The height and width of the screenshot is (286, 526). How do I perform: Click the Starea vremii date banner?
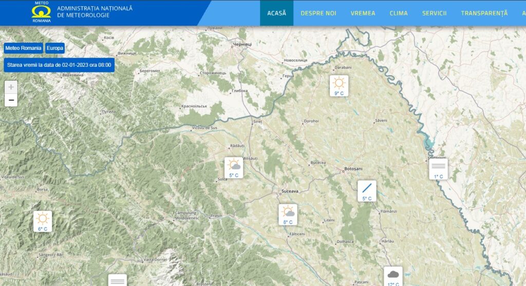click(59, 65)
